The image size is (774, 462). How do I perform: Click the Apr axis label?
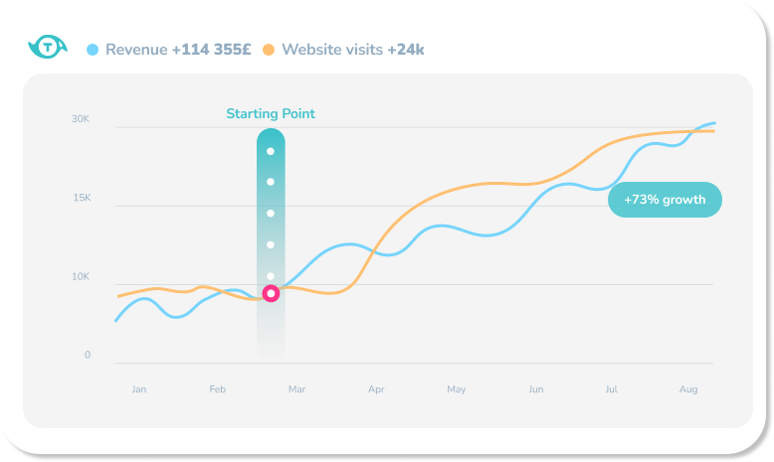[x=376, y=389]
